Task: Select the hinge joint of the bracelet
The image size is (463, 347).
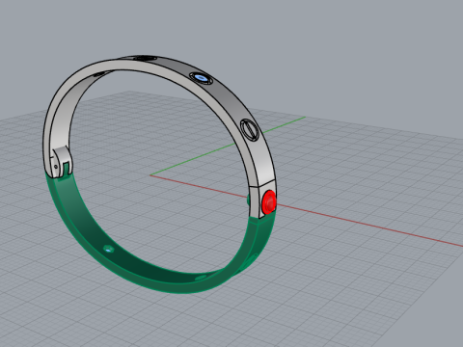Action: pos(62,162)
